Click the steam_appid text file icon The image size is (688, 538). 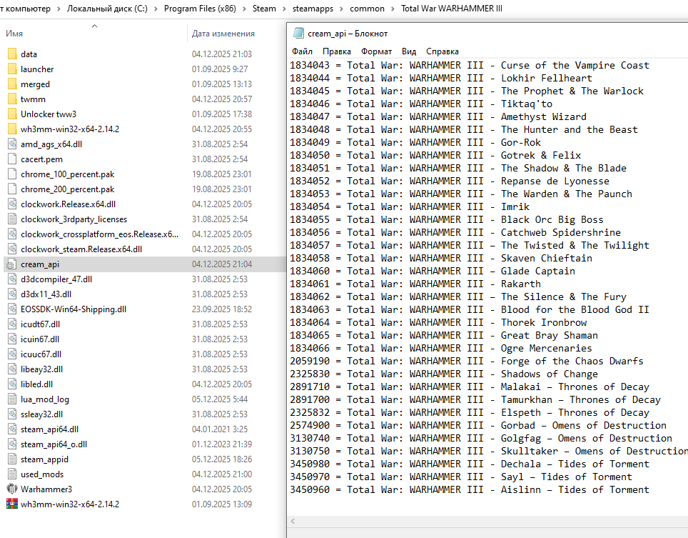click(12, 459)
